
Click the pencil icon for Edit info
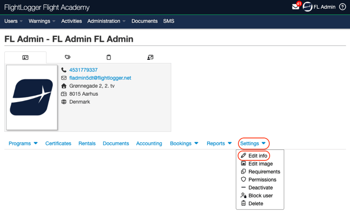(243, 156)
